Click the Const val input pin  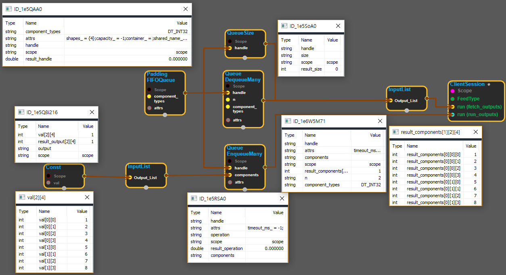pyautogui.click(x=49, y=183)
